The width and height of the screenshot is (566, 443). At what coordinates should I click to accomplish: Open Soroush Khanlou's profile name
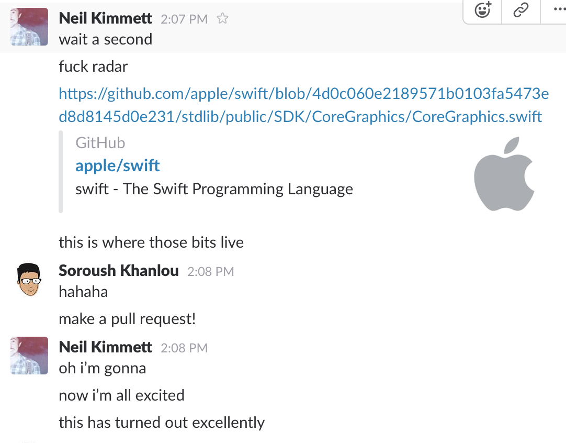coord(119,271)
